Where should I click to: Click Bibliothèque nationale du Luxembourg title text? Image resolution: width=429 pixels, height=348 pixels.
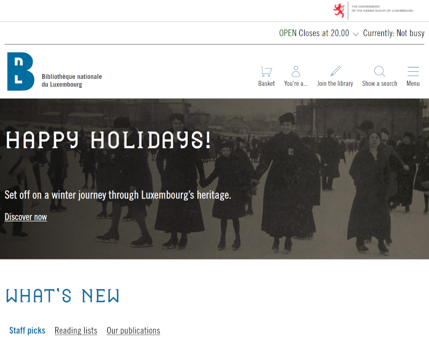click(x=71, y=80)
